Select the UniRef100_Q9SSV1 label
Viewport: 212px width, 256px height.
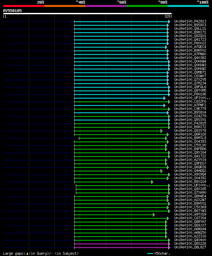click(190, 120)
